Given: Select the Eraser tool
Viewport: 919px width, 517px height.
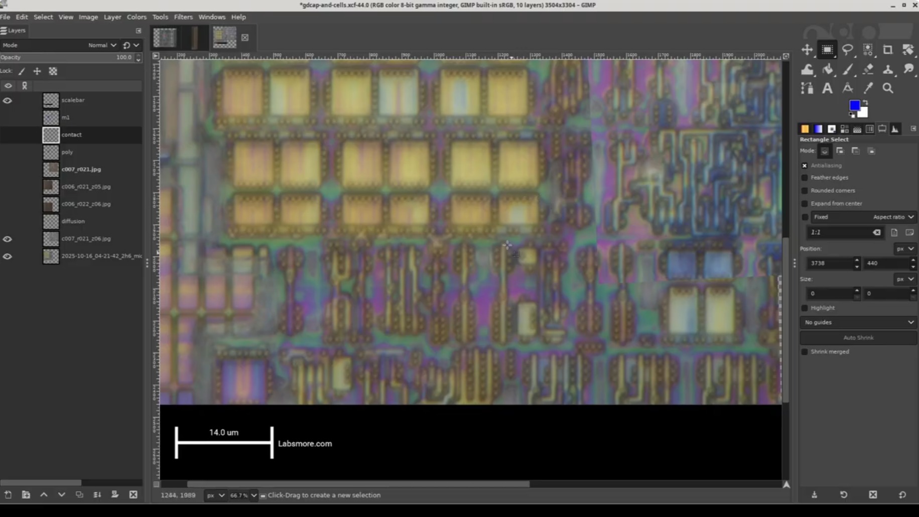Looking at the screenshot, I should tap(867, 69).
